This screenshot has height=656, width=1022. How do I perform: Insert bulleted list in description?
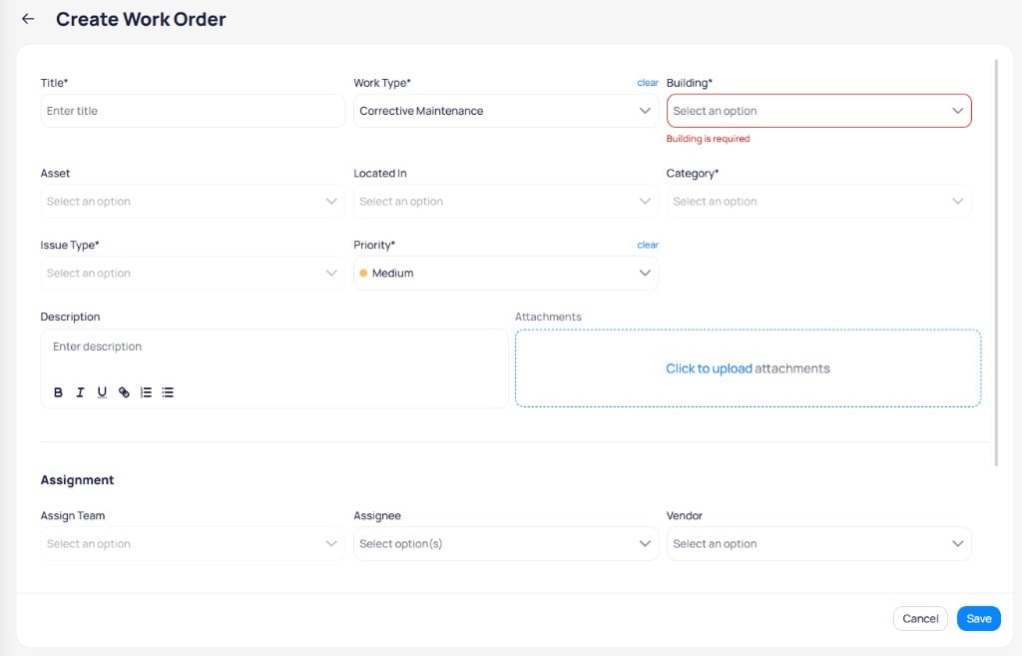point(168,392)
